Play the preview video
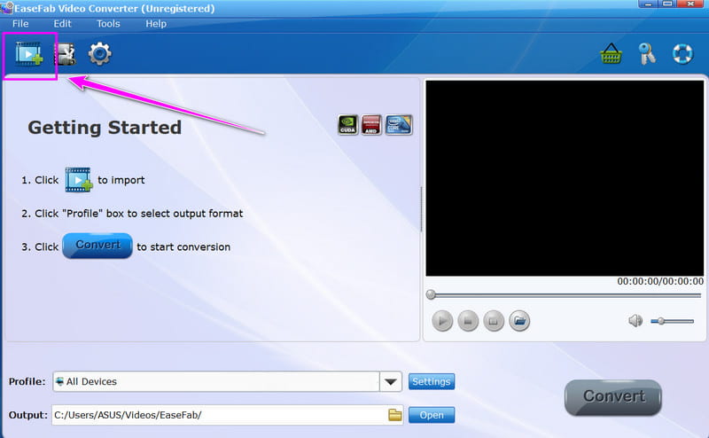This screenshot has width=709, height=438. click(x=442, y=321)
